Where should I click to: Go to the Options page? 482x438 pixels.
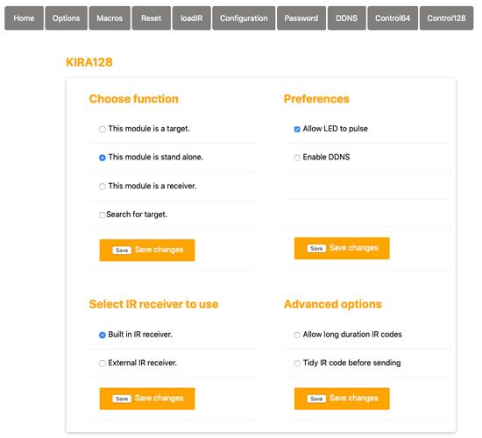(66, 18)
